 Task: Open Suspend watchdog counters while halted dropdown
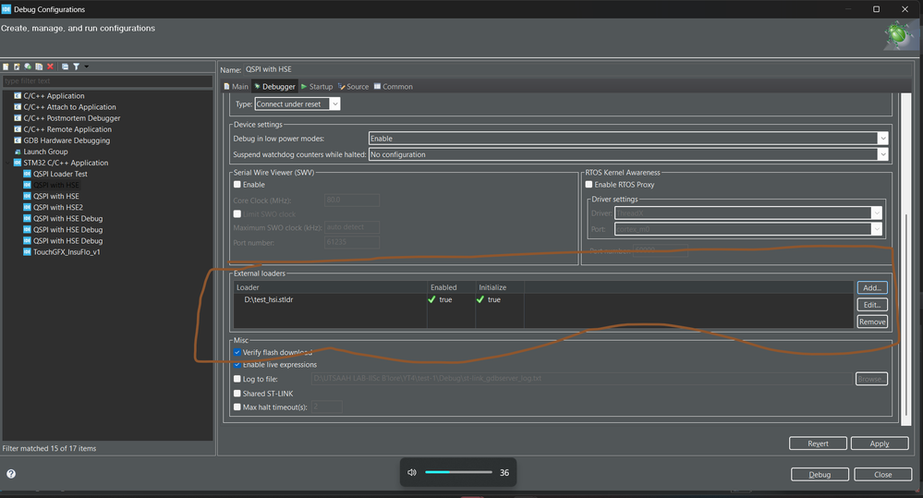(628, 154)
